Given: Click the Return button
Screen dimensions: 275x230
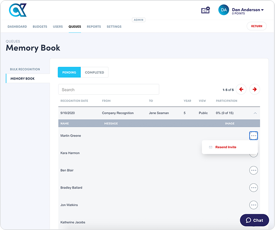Looking at the screenshot, I should [256, 26].
